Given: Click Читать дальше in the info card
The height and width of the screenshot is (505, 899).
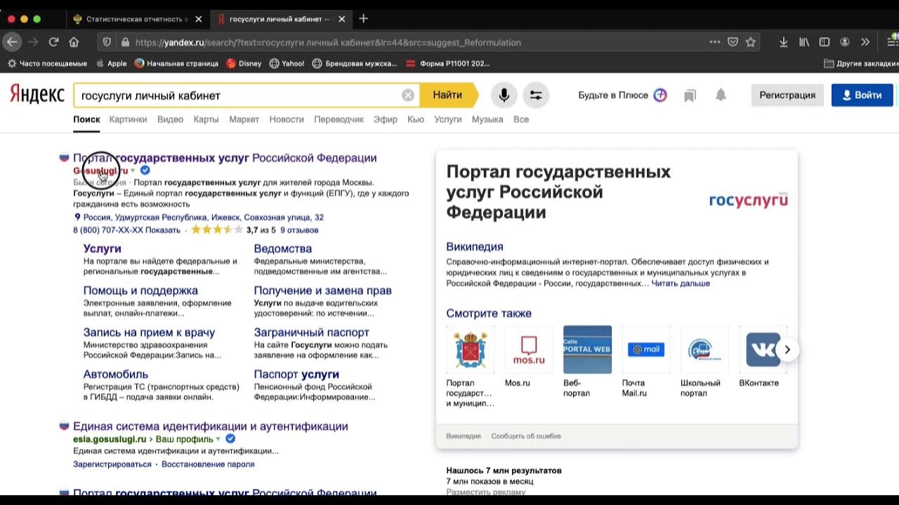Looking at the screenshot, I should click(x=681, y=283).
